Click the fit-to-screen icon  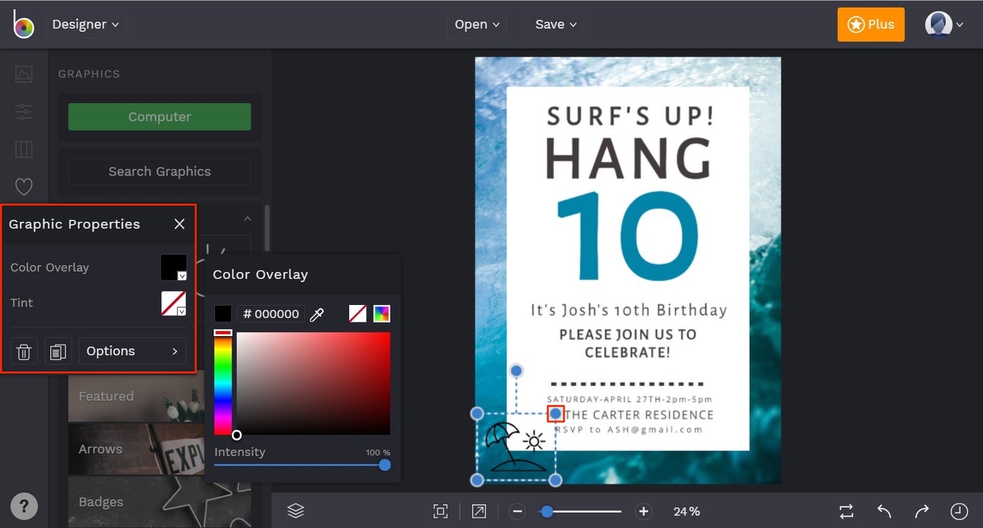click(x=441, y=511)
